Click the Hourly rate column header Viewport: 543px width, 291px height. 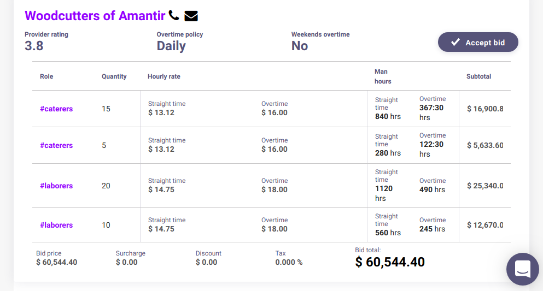(x=164, y=76)
